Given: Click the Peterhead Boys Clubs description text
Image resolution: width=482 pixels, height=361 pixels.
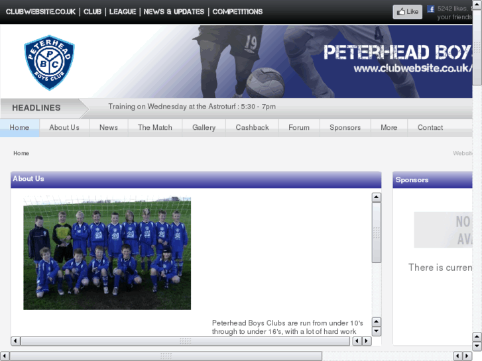Looking at the screenshot, I should [x=288, y=327].
